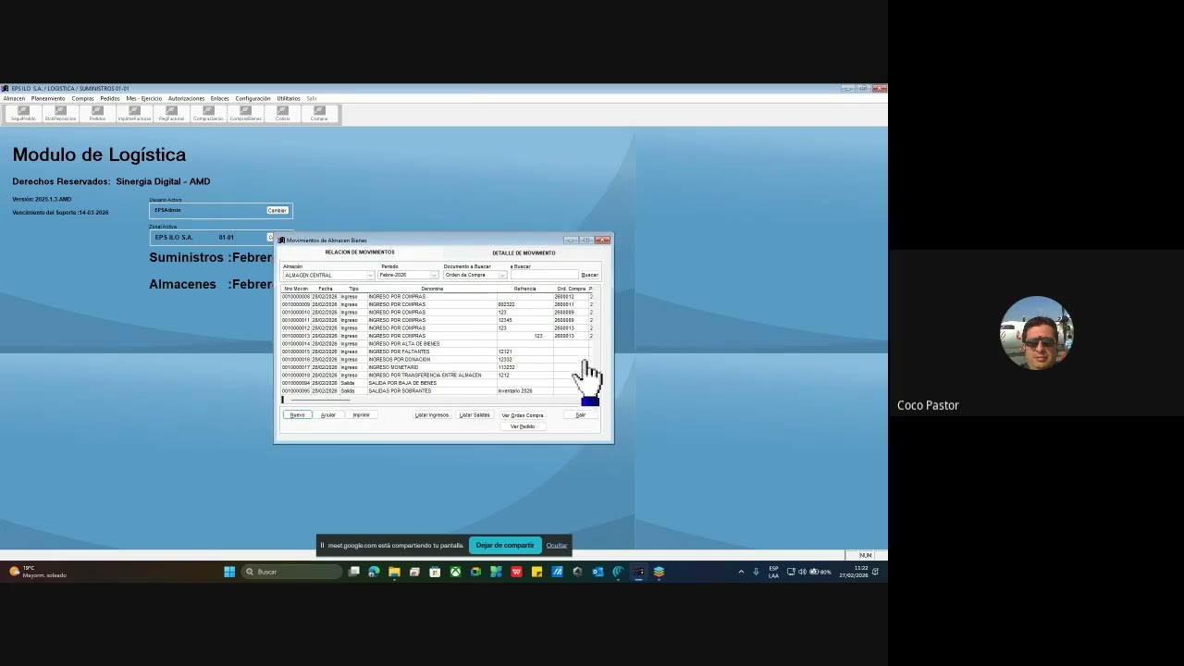Image resolution: width=1184 pixels, height=666 pixels.
Task: Select row SALIDA POR BAJA DE BIENES
Action: [x=437, y=383]
